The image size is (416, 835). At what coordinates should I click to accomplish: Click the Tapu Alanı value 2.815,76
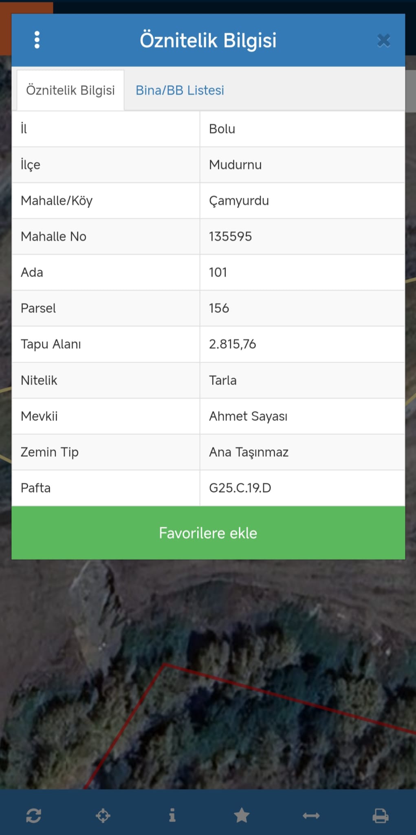point(232,344)
